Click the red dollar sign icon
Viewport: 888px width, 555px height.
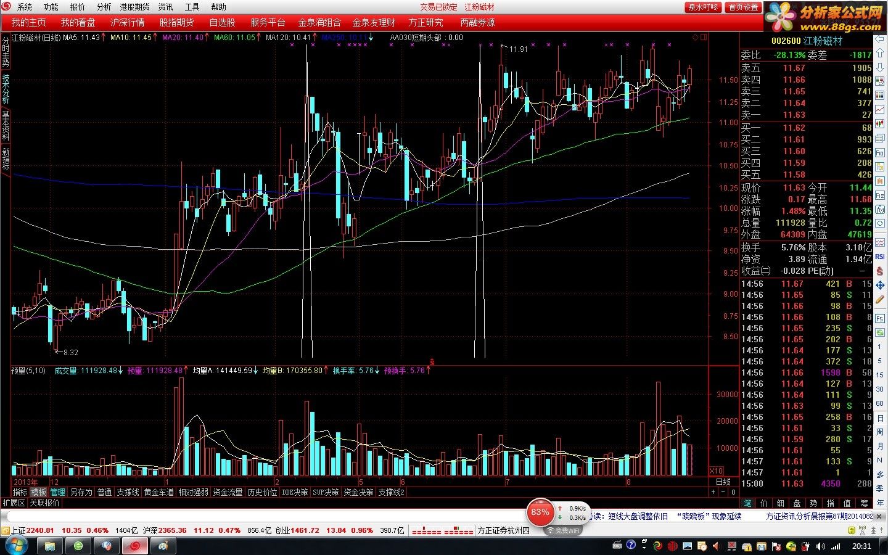point(880,270)
